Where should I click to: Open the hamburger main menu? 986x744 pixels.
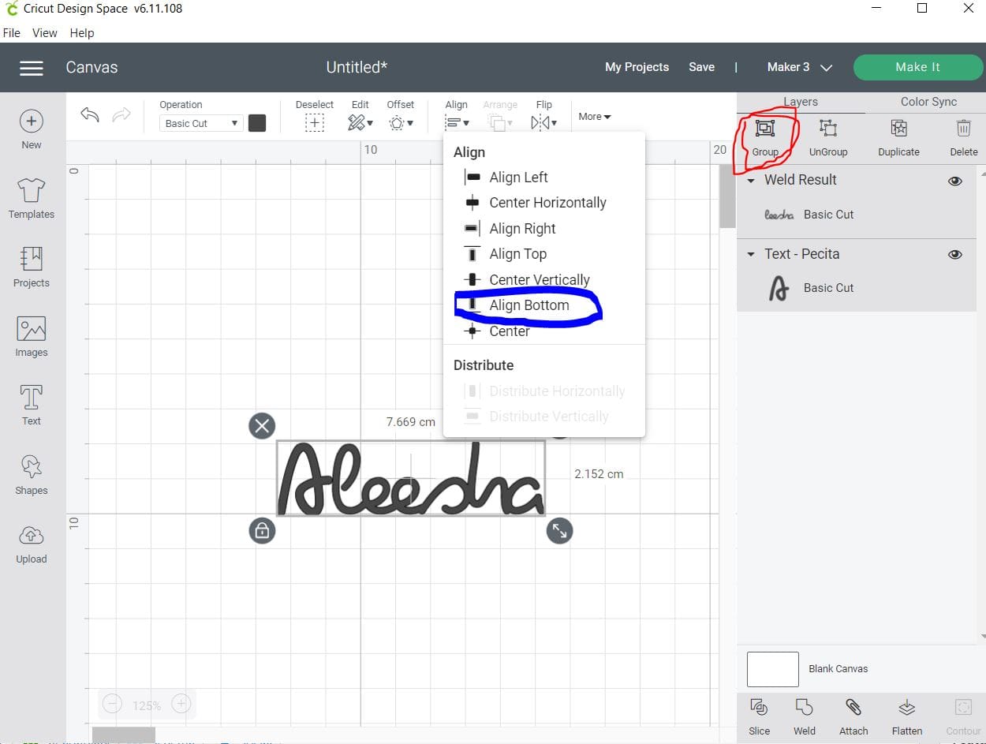pos(32,68)
